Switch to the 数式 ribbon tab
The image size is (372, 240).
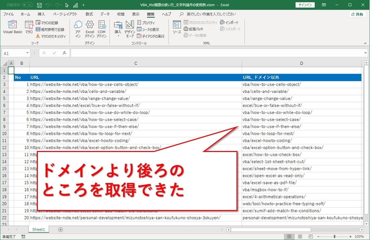[89, 14]
